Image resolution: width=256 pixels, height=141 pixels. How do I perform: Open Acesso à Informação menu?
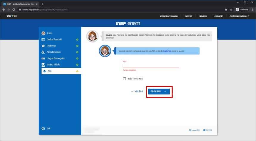tap(169, 16)
